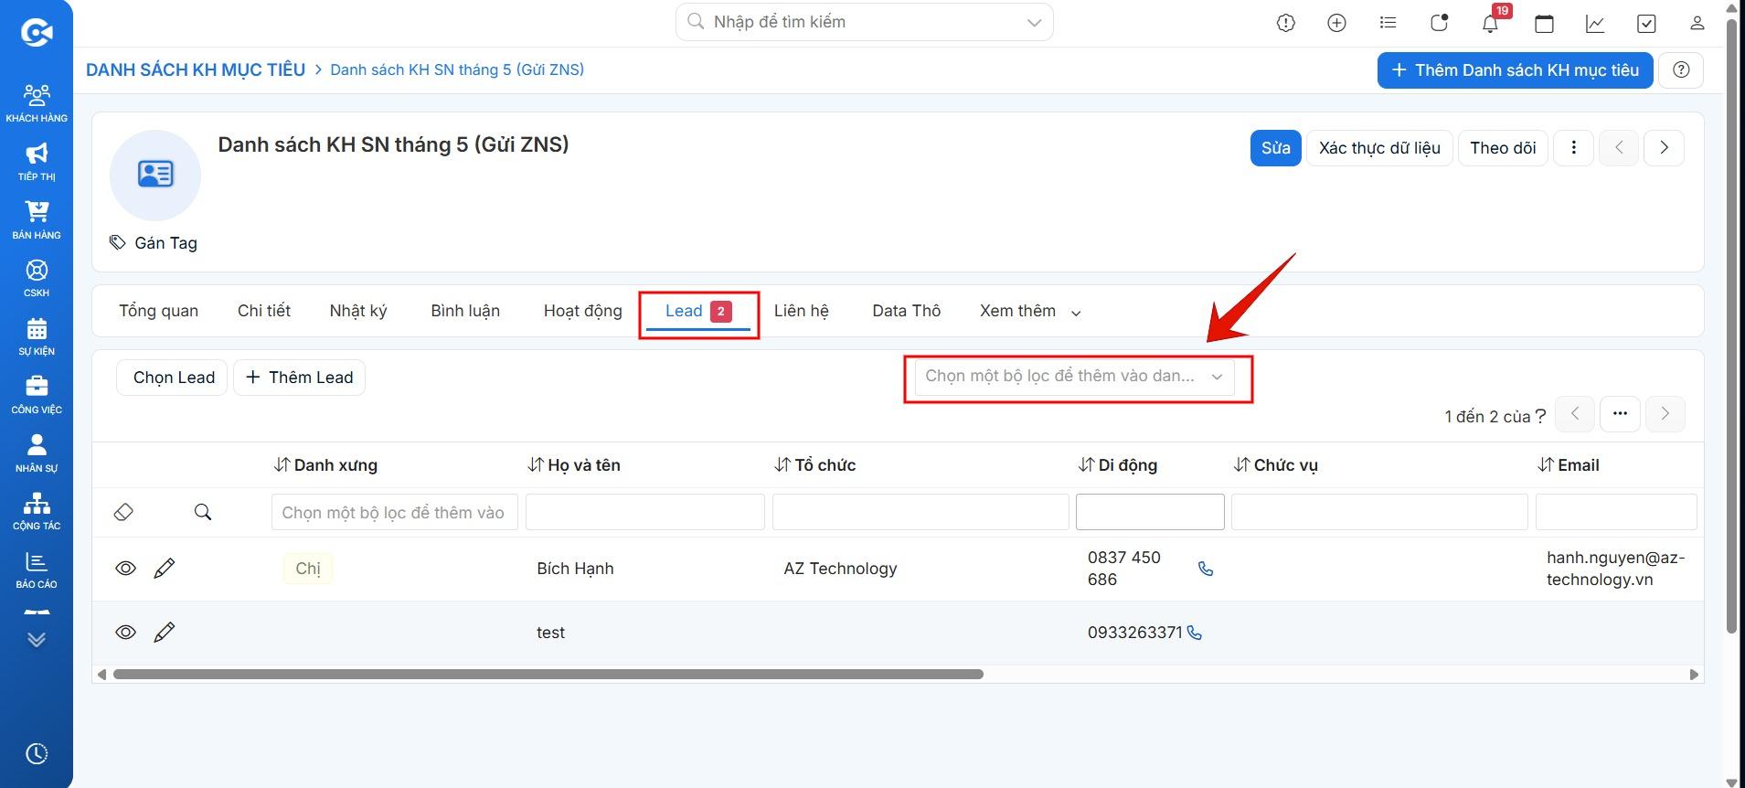Sort by the Tổ chức column
The height and width of the screenshot is (788, 1745).
tap(814, 465)
